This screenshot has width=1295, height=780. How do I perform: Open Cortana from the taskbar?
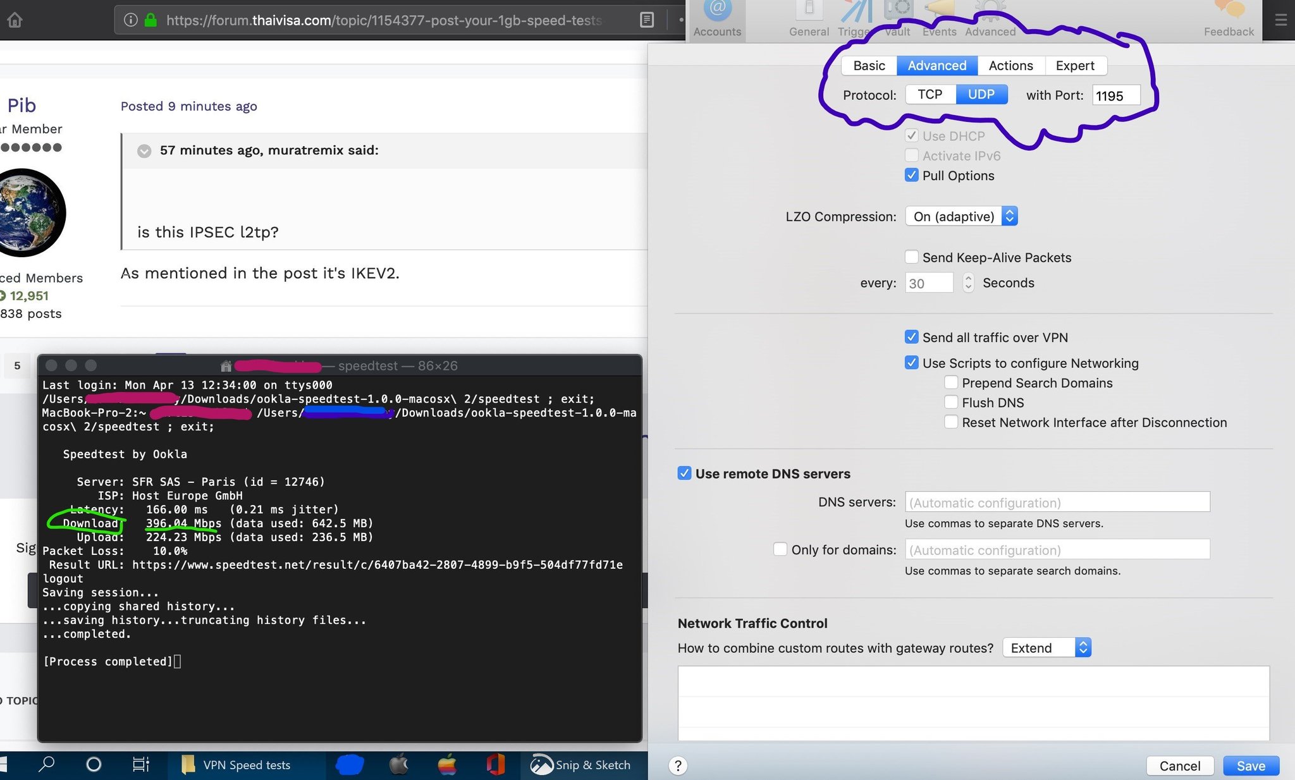(94, 765)
